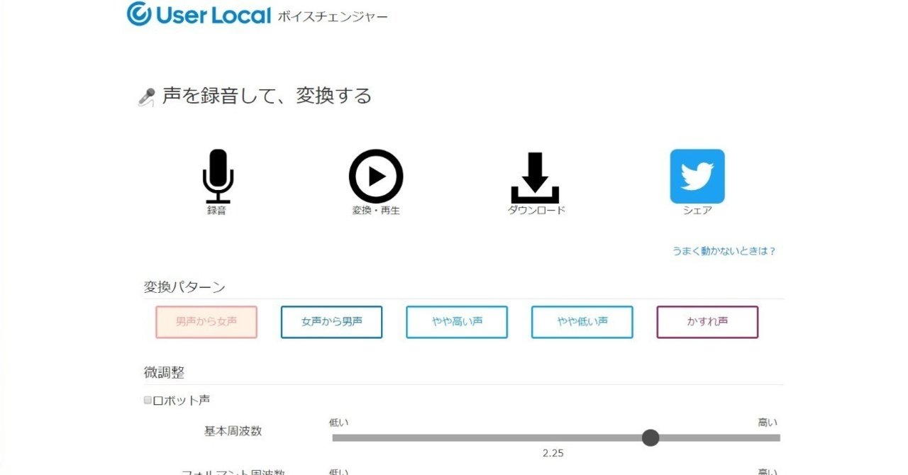The image size is (908, 475).
Task: Enable the ロボット声 checkbox
Action: pyautogui.click(x=148, y=400)
